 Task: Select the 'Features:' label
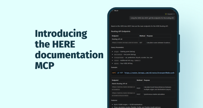(x=114, y=100)
